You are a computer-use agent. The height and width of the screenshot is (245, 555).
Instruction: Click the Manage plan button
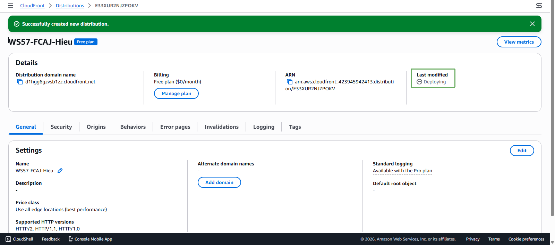click(176, 93)
